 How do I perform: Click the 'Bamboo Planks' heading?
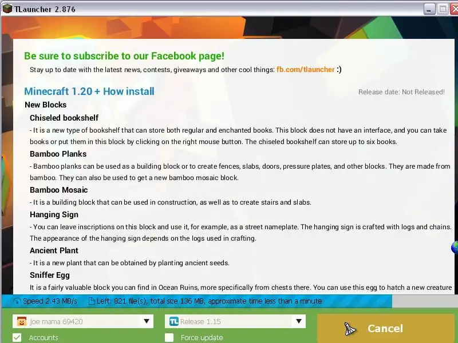pyautogui.click(x=58, y=154)
